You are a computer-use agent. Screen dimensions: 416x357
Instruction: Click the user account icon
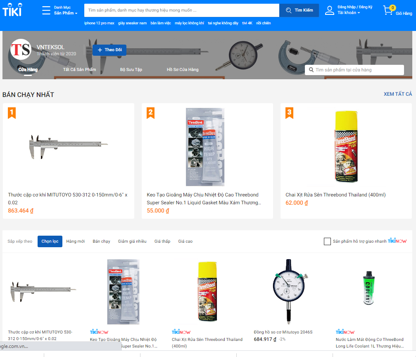[330, 10]
